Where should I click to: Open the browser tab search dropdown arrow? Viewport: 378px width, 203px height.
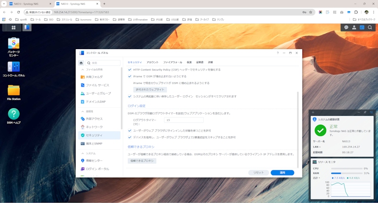tap(4, 4)
